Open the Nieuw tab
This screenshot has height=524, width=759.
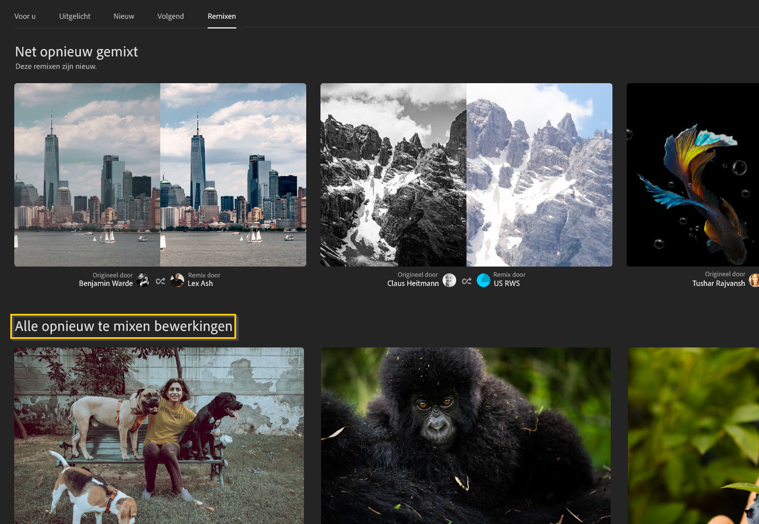tap(124, 16)
